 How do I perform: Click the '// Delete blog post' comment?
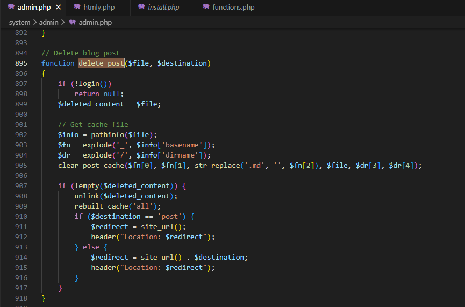[x=81, y=53]
